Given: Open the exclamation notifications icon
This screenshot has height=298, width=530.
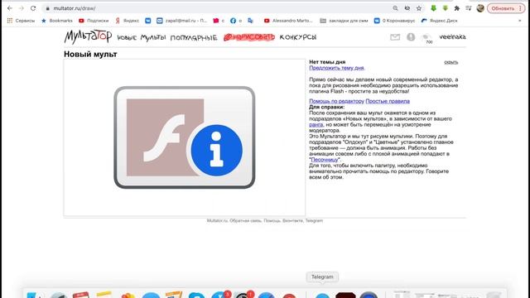Looking at the screenshot, I should click(x=411, y=36).
